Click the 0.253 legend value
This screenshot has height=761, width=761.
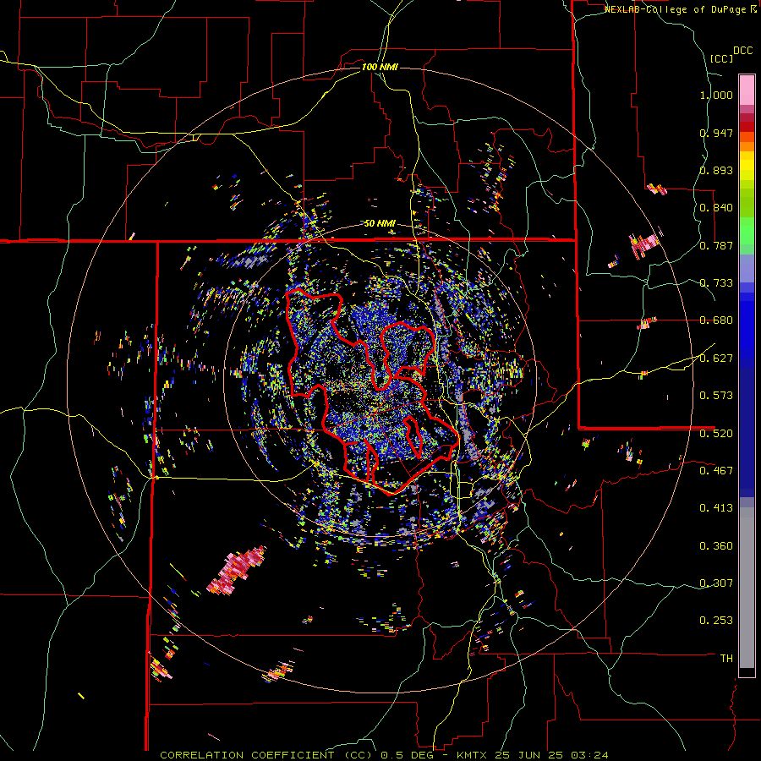716,621
